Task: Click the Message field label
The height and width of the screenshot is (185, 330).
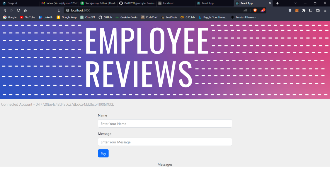Action: (105, 134)
